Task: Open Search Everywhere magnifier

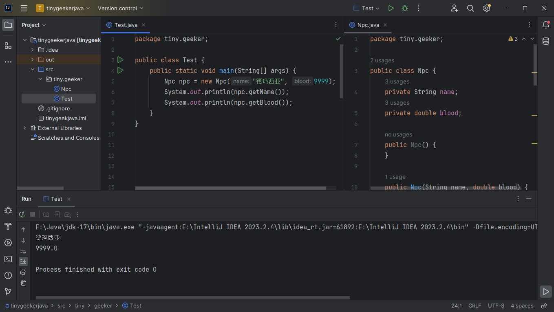Action: [470, 8]
